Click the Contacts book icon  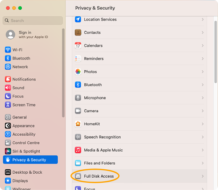click(x=78, y=33)
